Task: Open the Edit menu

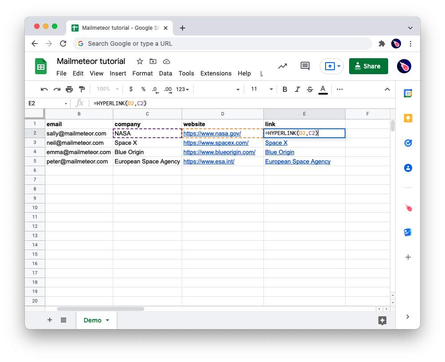Action: (78, 74)
